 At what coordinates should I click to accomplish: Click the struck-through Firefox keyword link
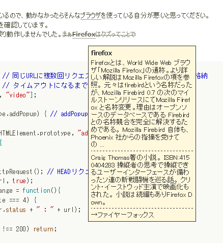pos(84,34)
